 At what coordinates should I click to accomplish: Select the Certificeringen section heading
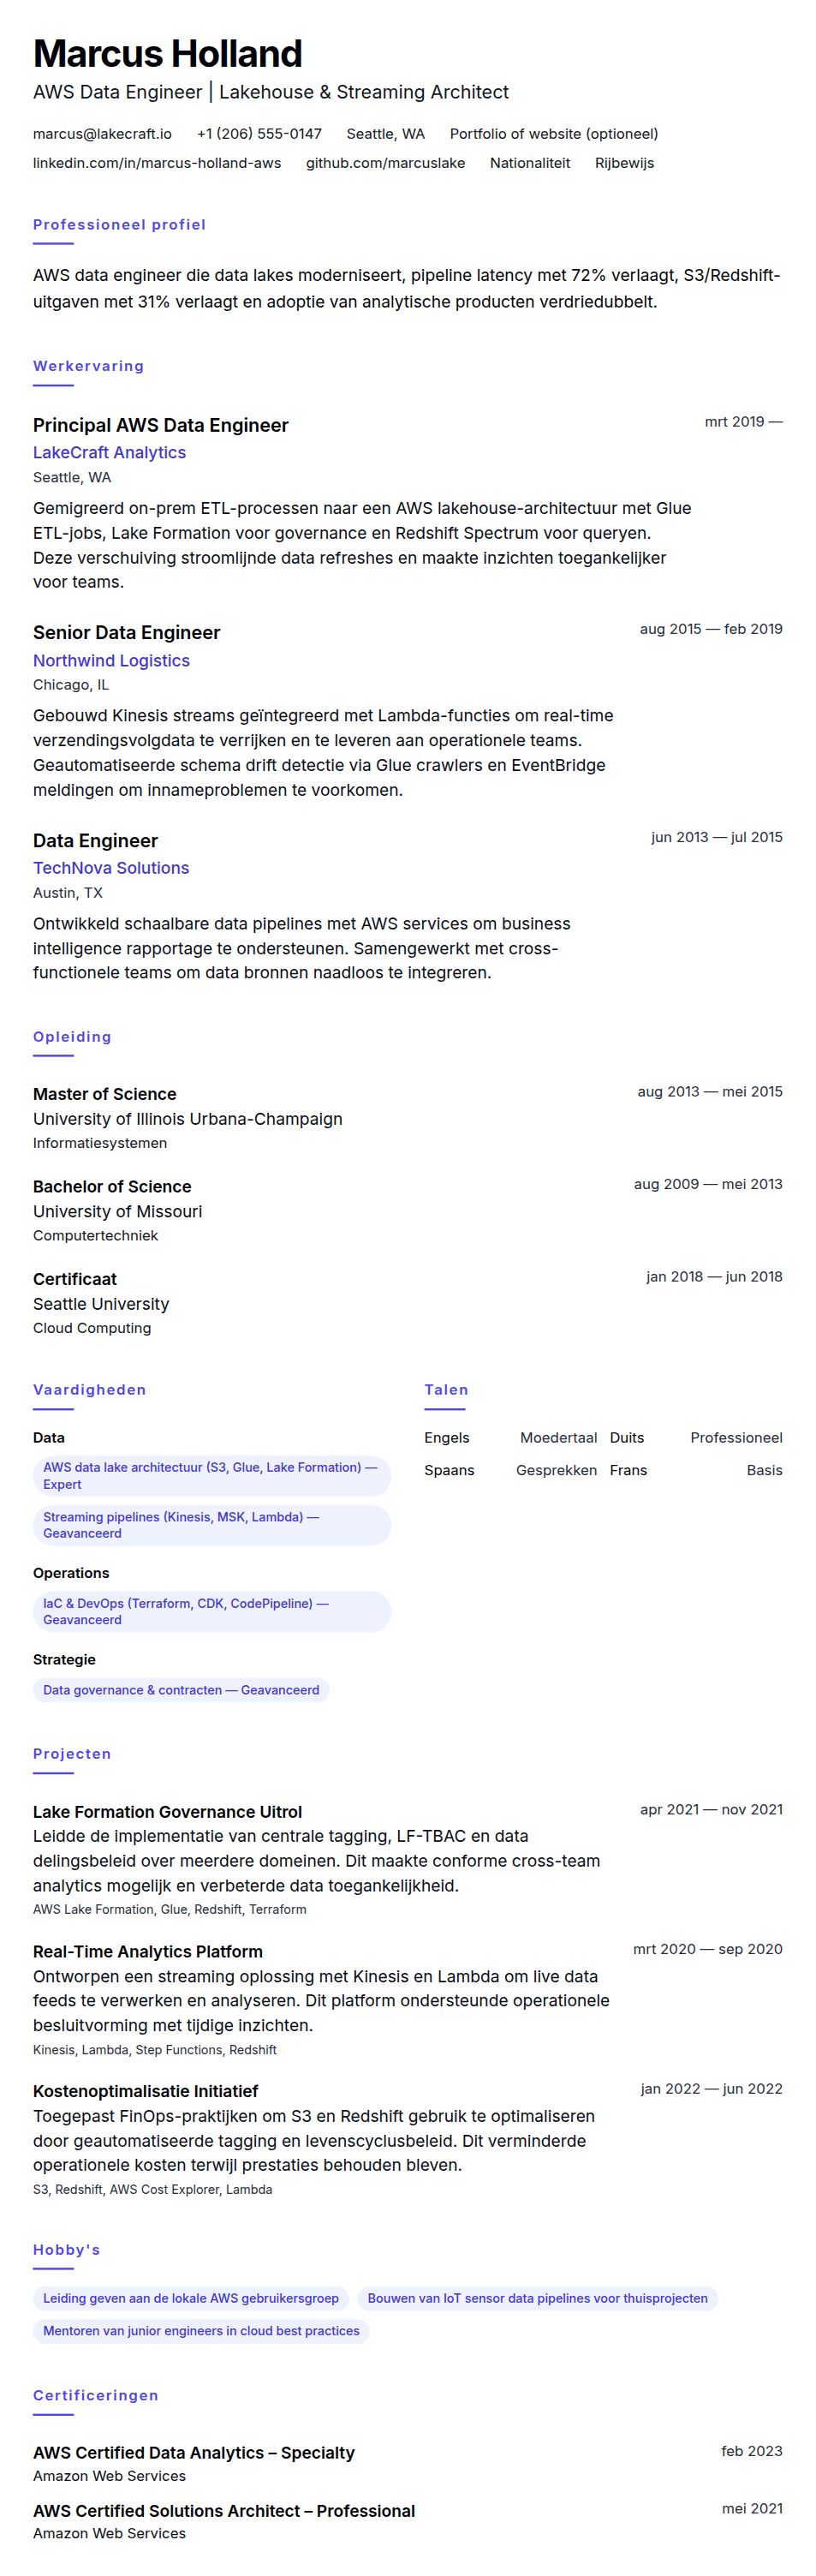point(96,2394)
